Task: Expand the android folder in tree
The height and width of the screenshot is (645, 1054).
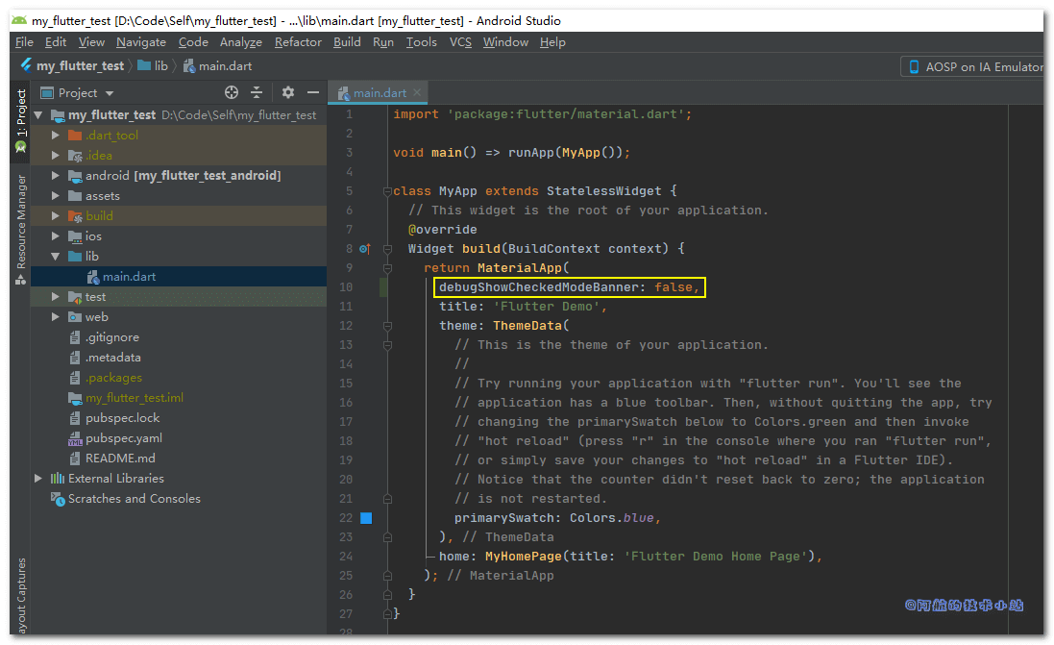Action: (56, 176)
